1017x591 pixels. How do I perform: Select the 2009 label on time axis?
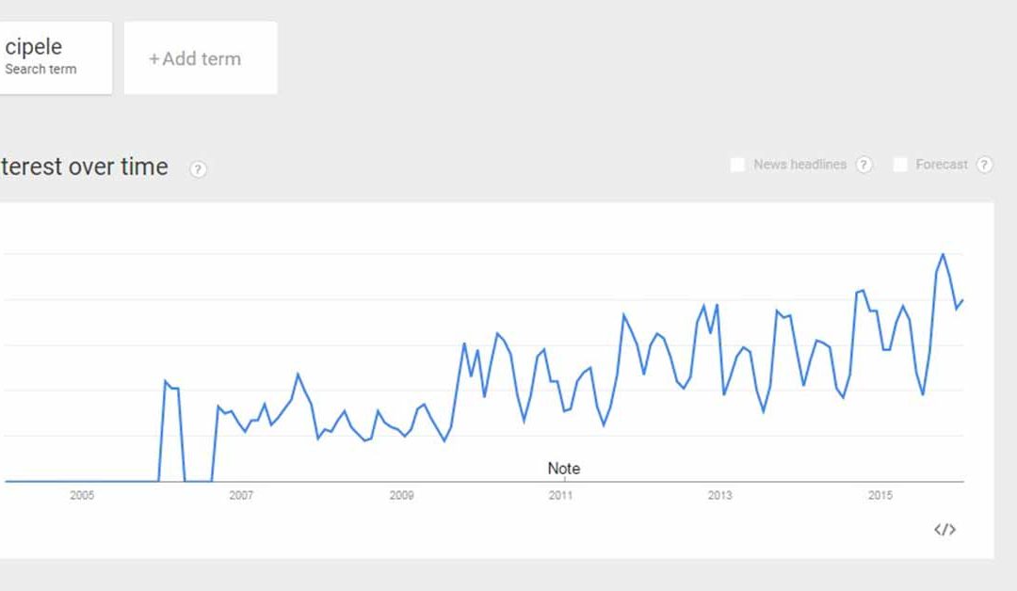click(x=401, y=496)
